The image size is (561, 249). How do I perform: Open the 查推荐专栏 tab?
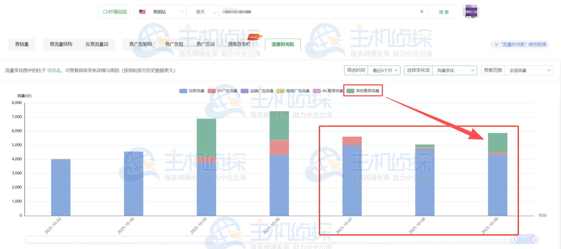[x=239, y=44]
